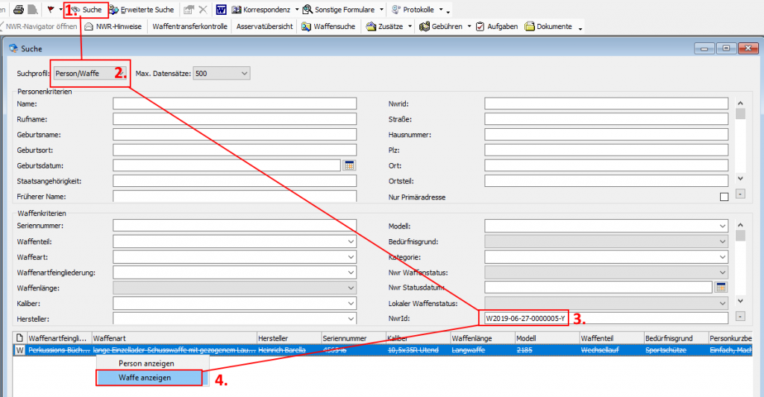Open the Waffensuche tool
The height and width of the screenshot is (397, 764).
(x=329, y=26)
